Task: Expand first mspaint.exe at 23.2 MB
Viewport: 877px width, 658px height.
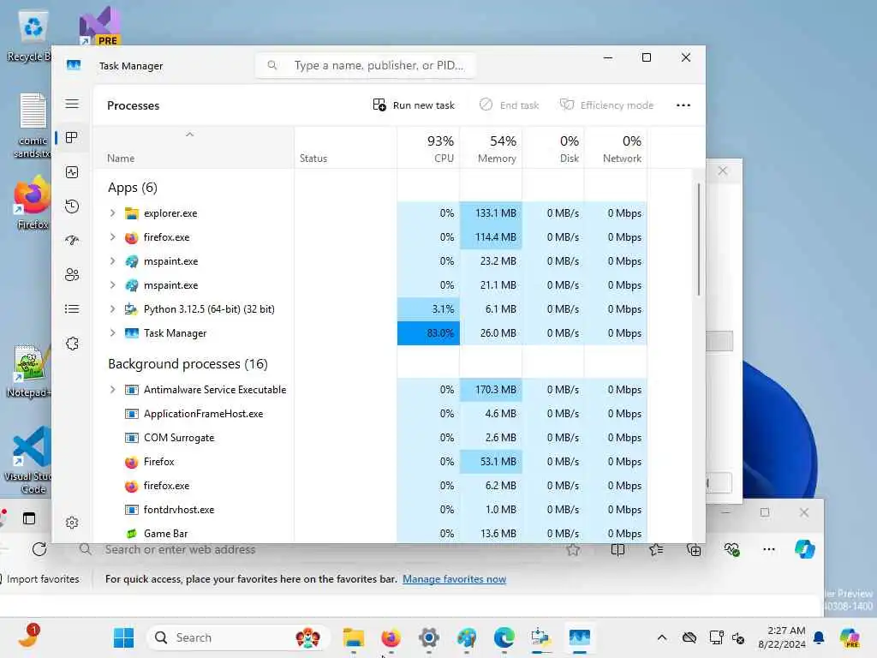Action: tap(112, 261)
